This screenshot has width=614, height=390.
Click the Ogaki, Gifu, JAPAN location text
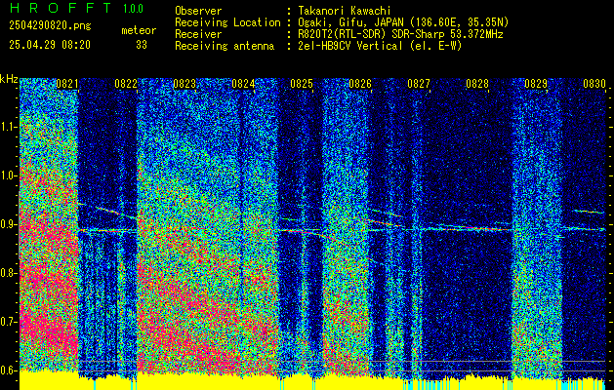click(403, 22)
